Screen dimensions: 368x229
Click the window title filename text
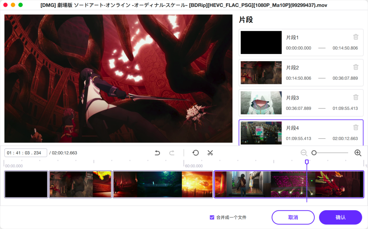point(184,5)
